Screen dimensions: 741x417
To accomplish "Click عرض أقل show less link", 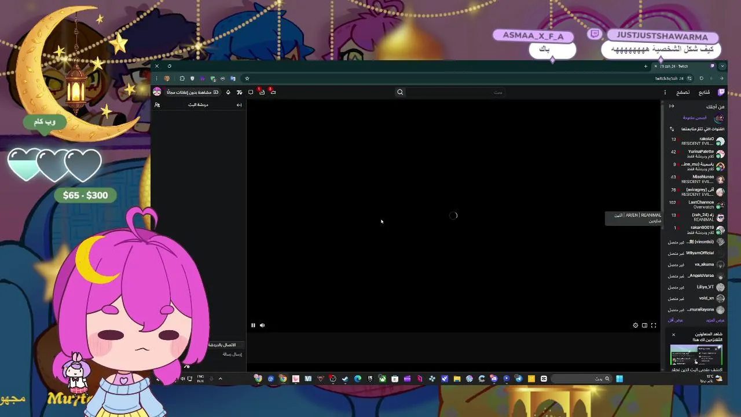I will click(676, 320).
